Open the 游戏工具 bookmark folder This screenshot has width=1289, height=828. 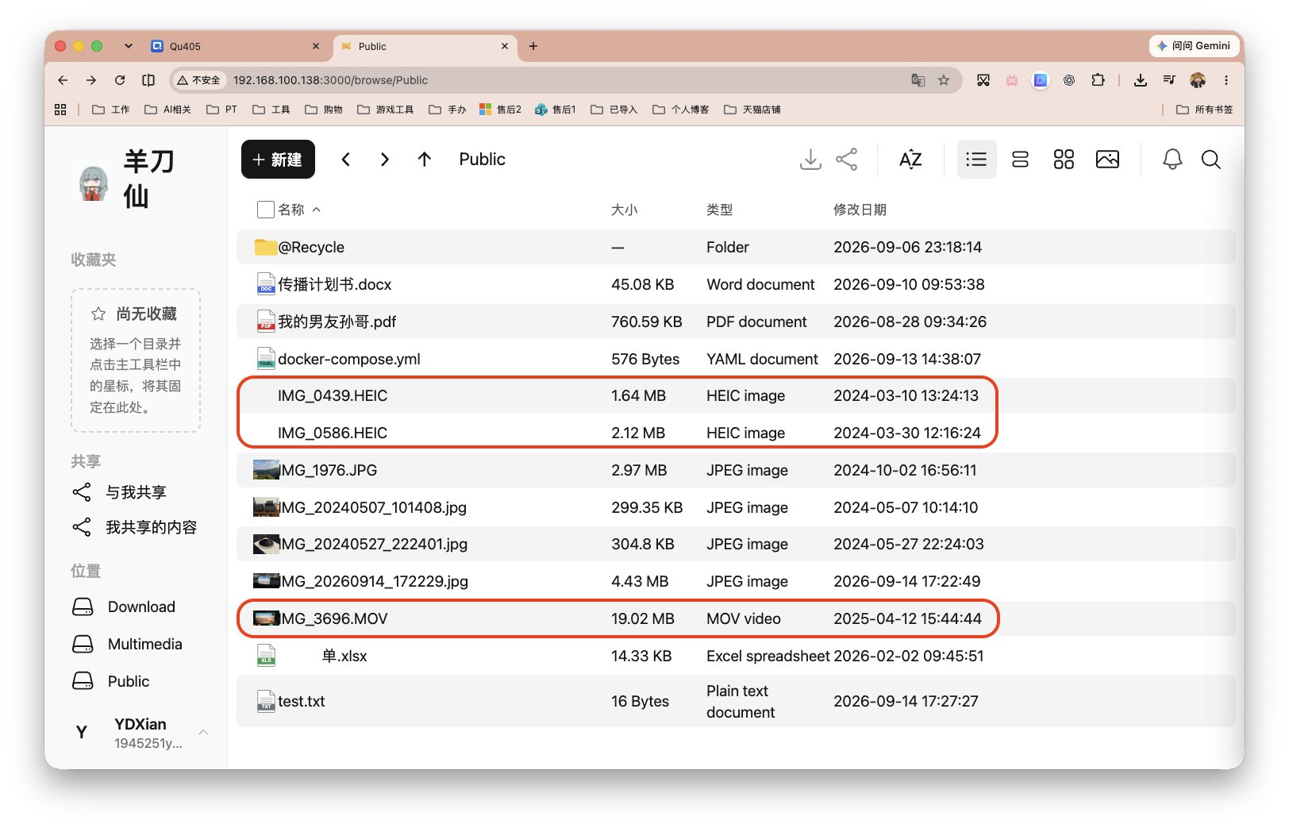tap(386, 110)
